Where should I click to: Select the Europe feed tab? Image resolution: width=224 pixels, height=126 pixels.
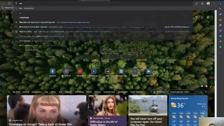tap(98, 92)
